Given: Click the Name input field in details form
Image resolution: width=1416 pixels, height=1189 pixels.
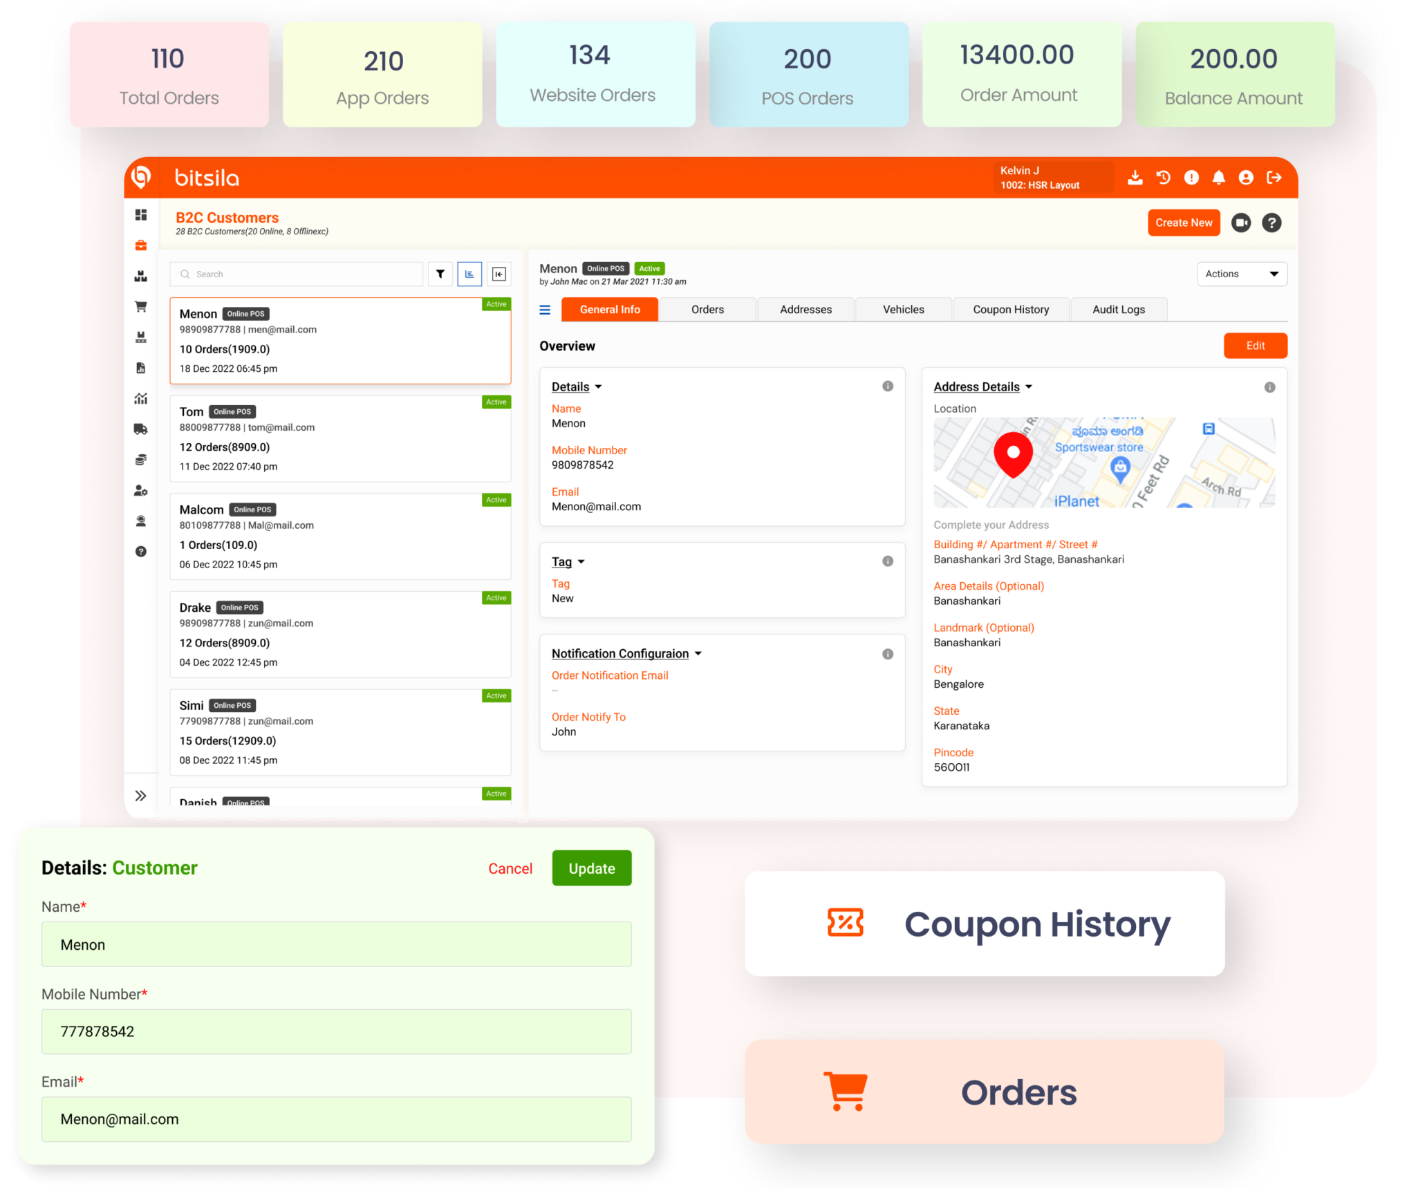Looking at the screenshot, I should point(336,945).
